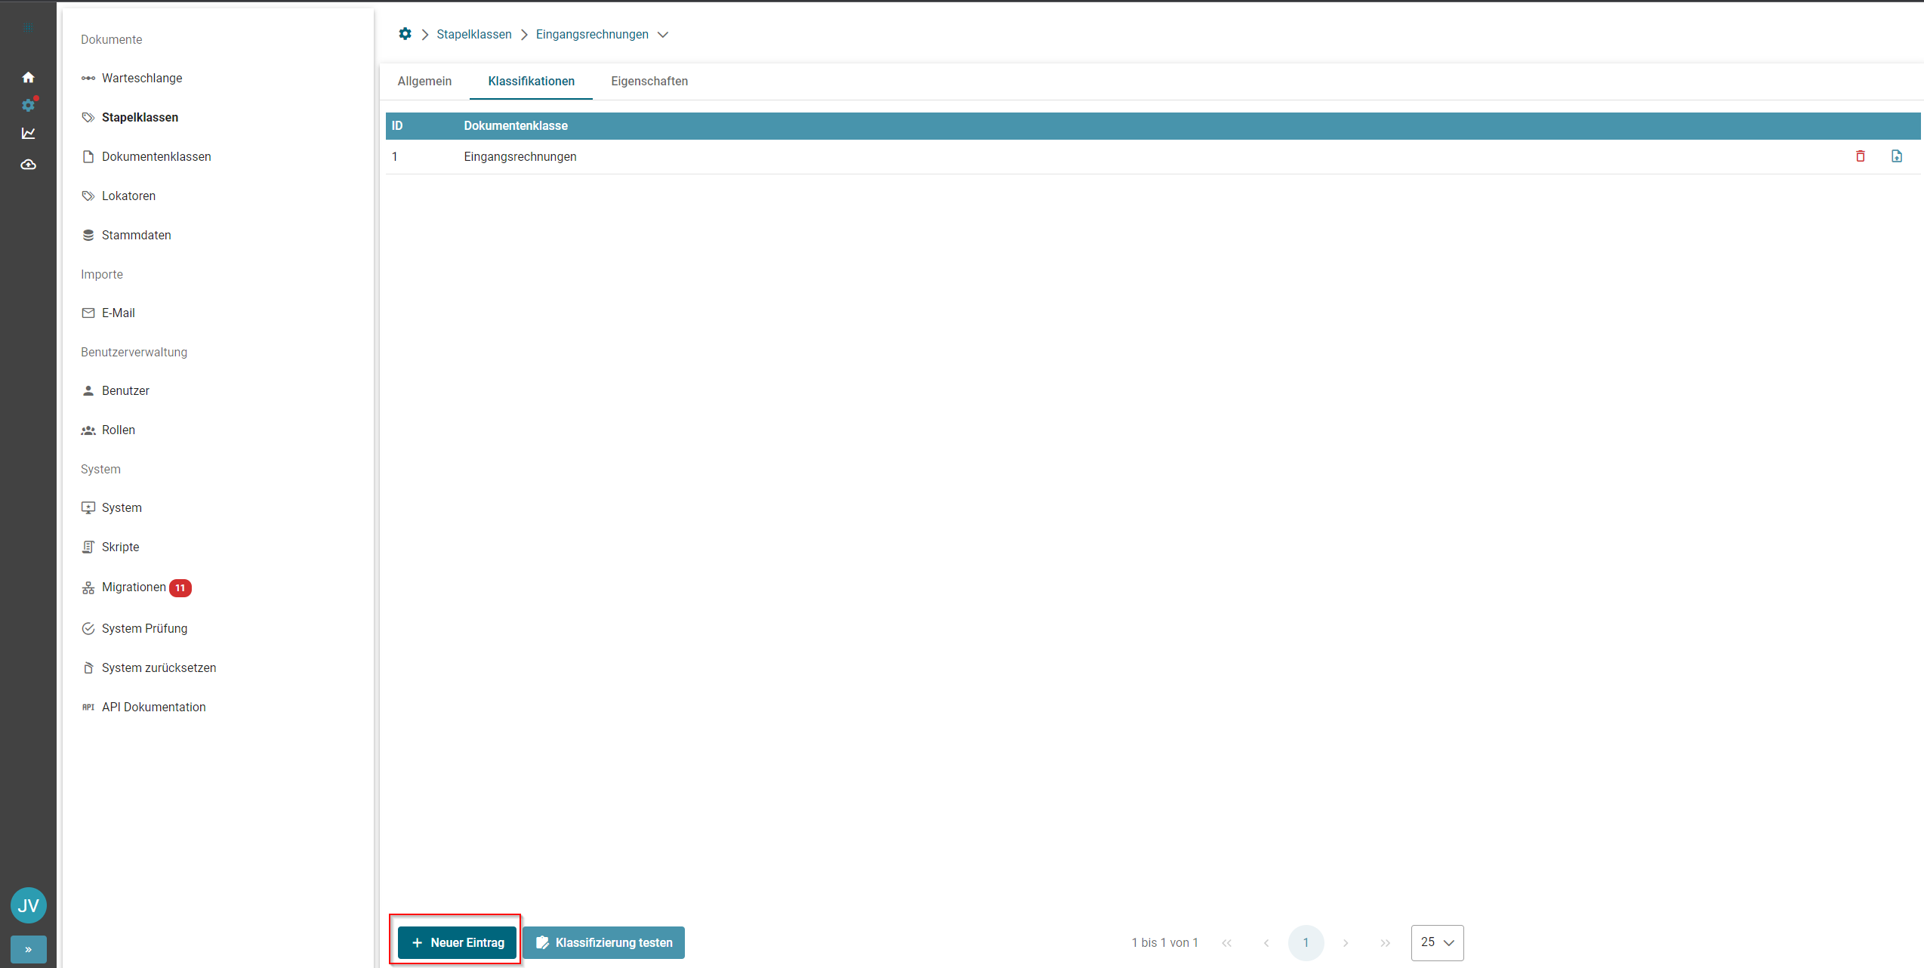1924x968 pixels.
Task: Open statistics chart icon in left rail
Action: tap(28, 134)
